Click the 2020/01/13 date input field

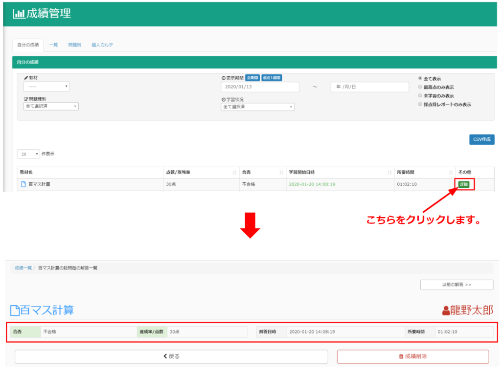click(x=259, y=87)
